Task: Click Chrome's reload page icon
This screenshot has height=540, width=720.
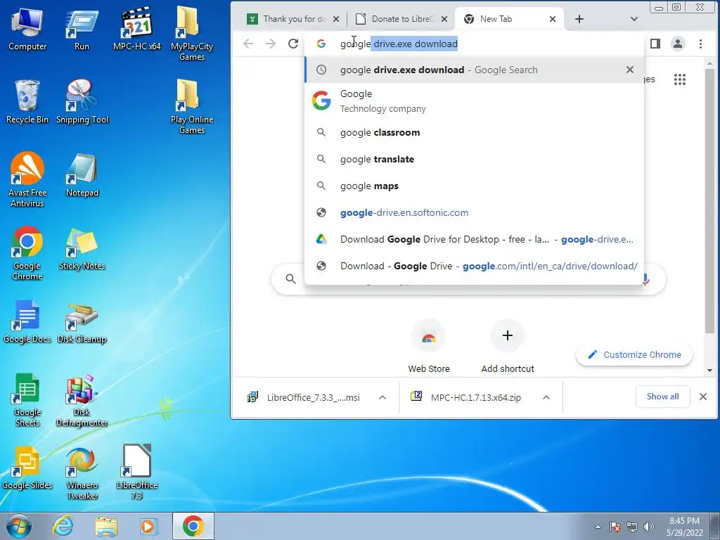Action: point(293,44)
